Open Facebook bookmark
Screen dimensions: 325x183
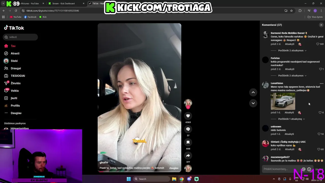(x=30, y=17)
